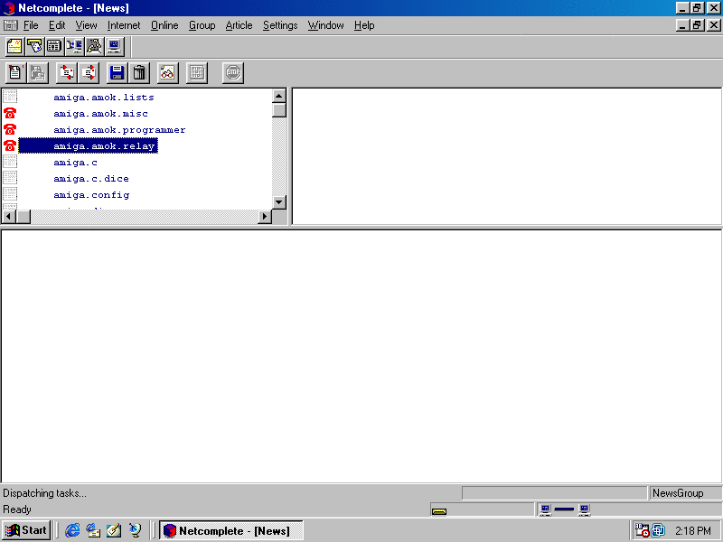Toggle red phone icon beside amiga.amok.programmer
723x542 pixels.
point(10,130)
